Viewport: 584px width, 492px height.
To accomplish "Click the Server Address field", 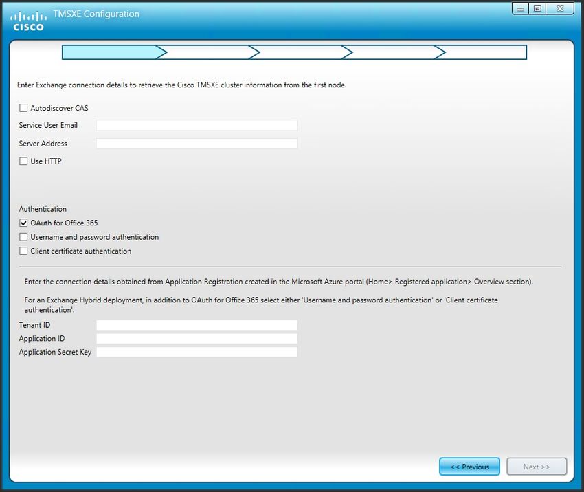I will click(x=196, y=144).
